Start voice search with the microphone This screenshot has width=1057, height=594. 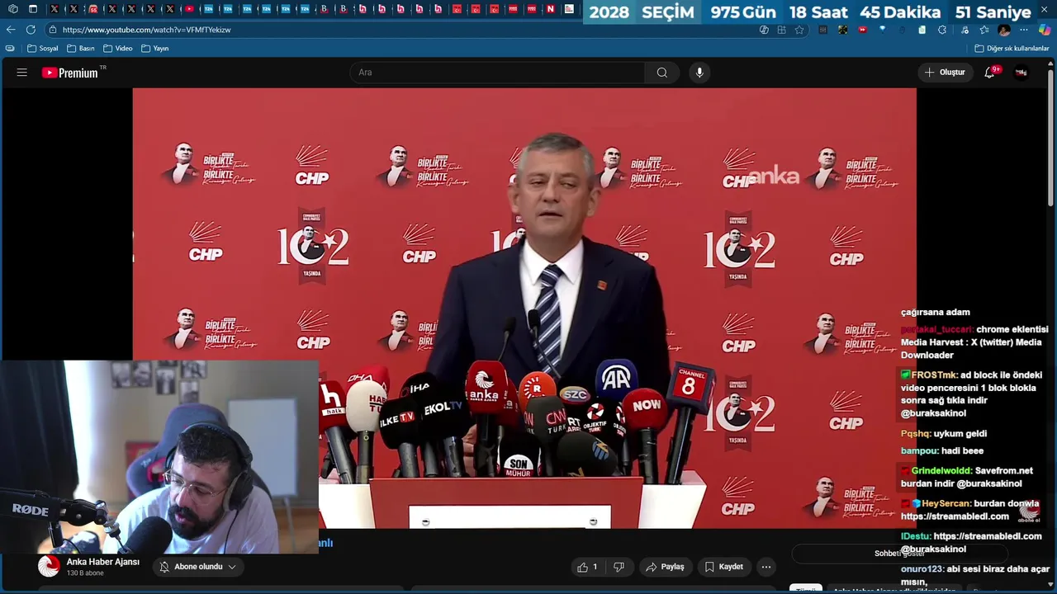pyautogui.click(x=699, y=73)
